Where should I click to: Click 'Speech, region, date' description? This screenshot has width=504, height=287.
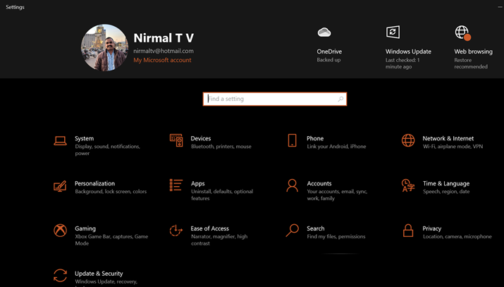446,192
